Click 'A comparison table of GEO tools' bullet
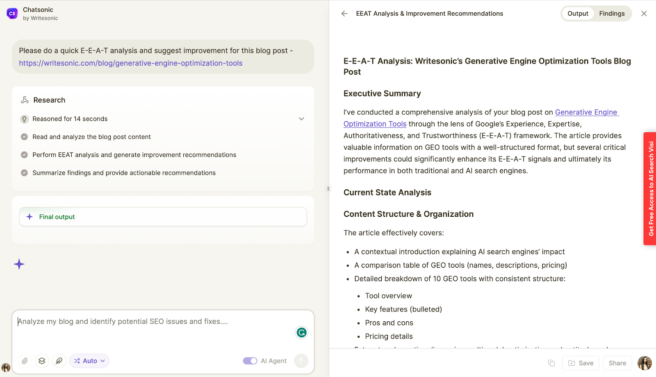 461,265
